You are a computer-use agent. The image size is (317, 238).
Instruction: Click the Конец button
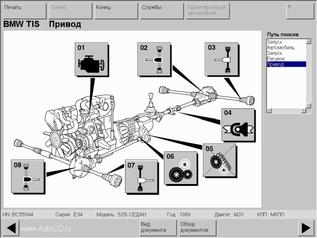[x=116, y=11]
